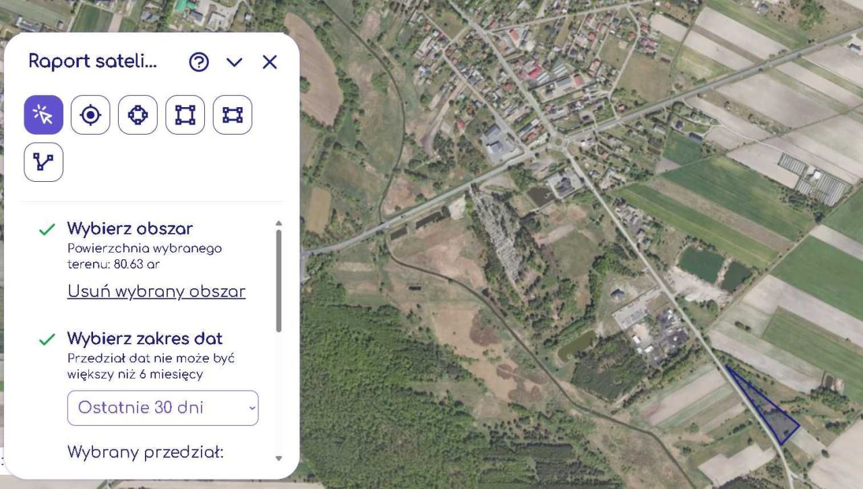
Task: Click the 'Wybierz obszar' step heading
Action: [x=130, y=228]
